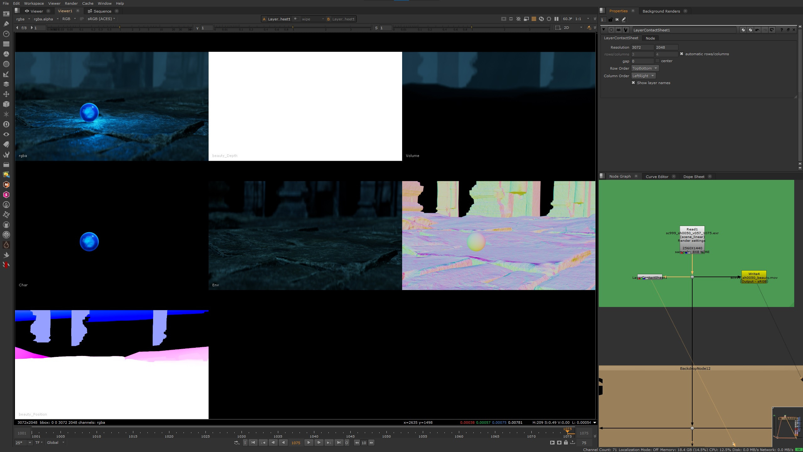Open the orange M plugin toolbar icon
Image resolution: width=803 pixels, height=452 pixels.
click(x=6, y=185)
